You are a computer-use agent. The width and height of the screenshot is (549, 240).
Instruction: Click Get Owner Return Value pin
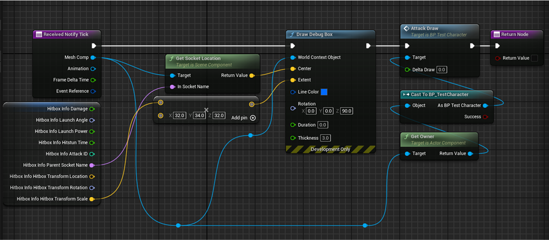tap(470, 154)
